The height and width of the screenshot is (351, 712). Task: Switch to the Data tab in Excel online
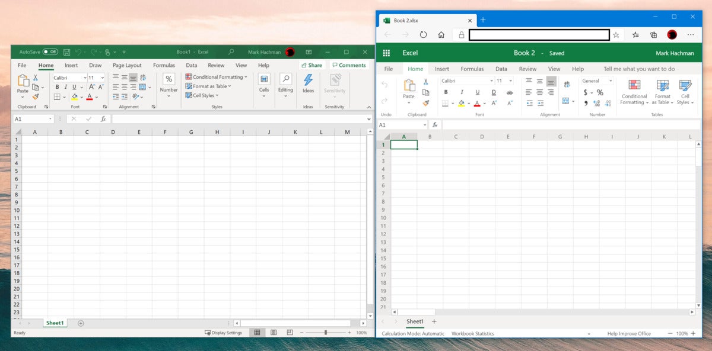click(x=501, y=69)
